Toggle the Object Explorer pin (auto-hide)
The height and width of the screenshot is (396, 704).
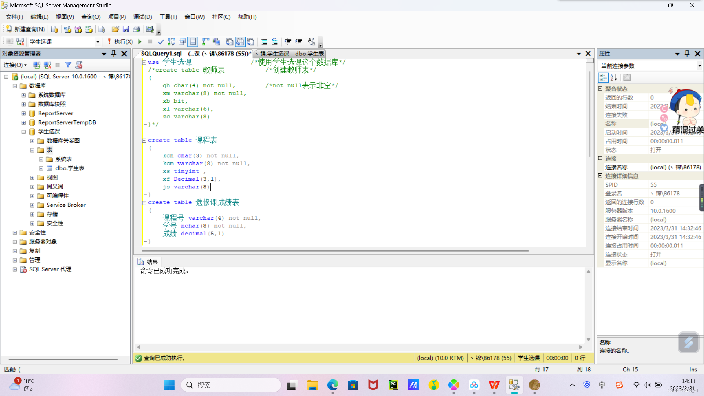click(x=114, y=54)
